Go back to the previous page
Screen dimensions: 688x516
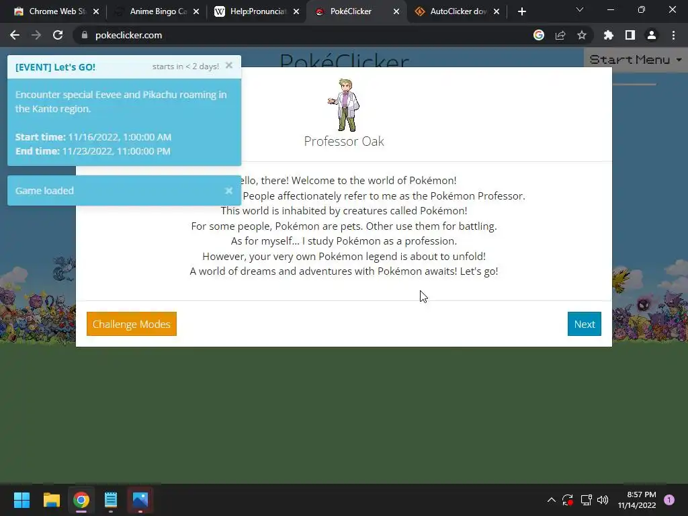click(15, 35)
